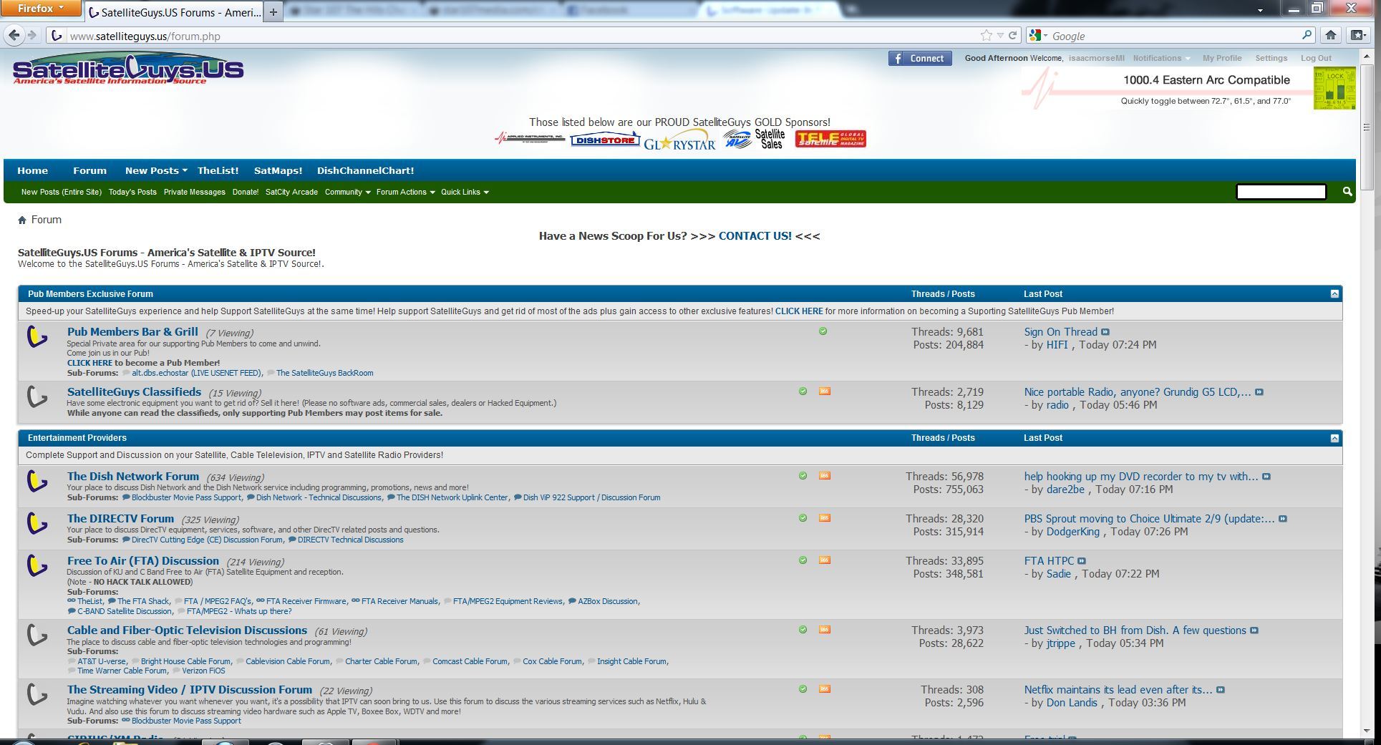Image resolution: width=1381 pixels, height=745 pixels.
Task: Click the RSS icon for The Dish Network Forum
Action: (x=825, y=476)
